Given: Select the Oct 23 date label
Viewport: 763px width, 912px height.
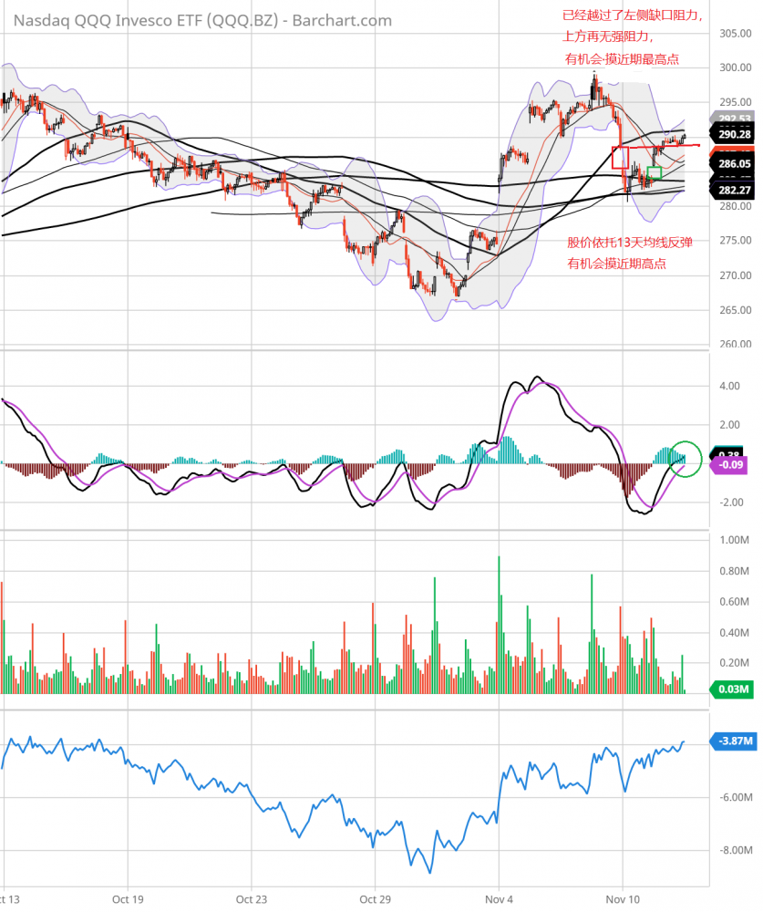Looking at the screenshot, I should click(252, 899).
